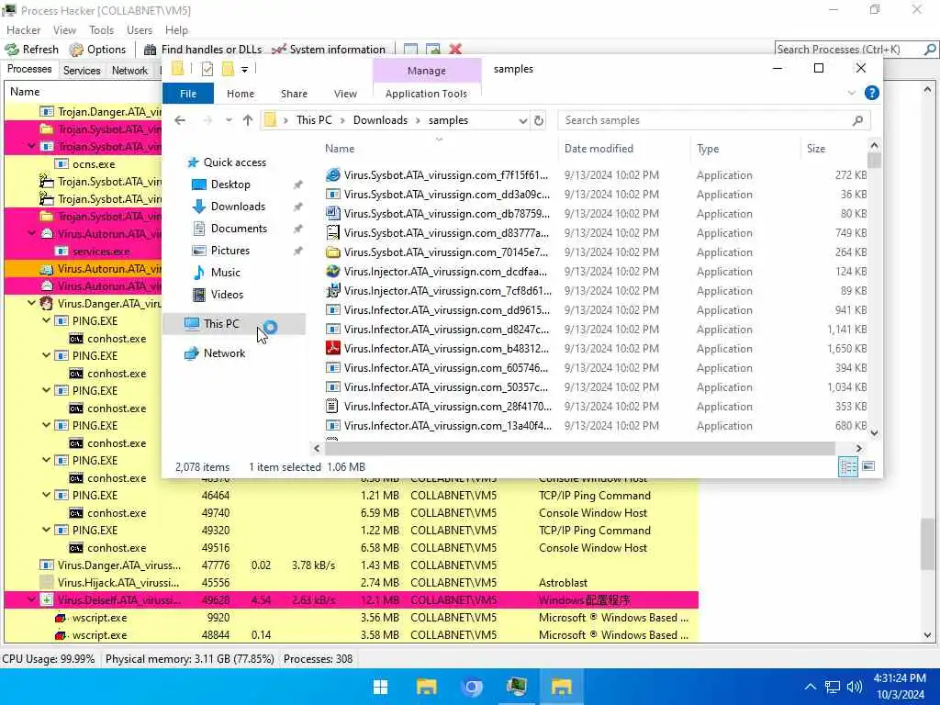This screenshot has height=705, width=940.
Task: Click Explorer vertical scrollbar down arrow
Action: pyautogui.click(x=874, y=433)
